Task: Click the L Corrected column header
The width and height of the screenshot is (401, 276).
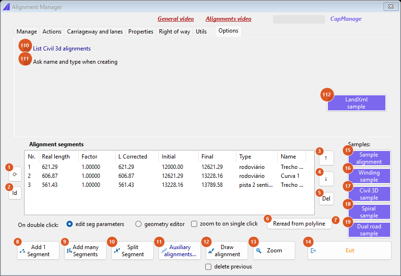Action: coord(137,157)
